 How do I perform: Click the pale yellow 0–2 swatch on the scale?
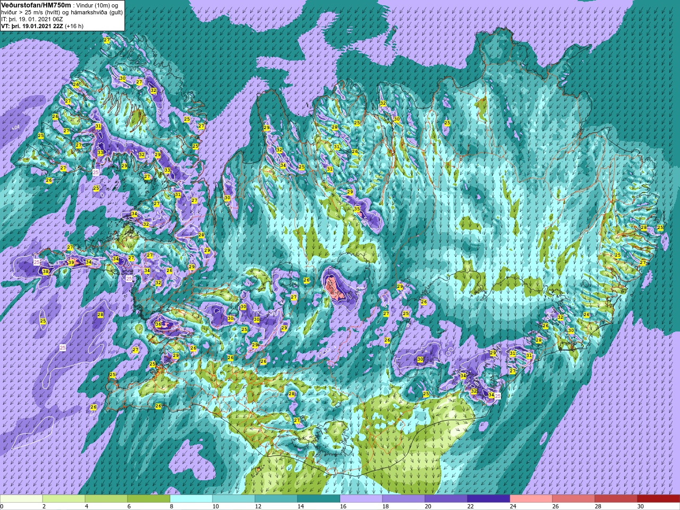tap(21, 499)
